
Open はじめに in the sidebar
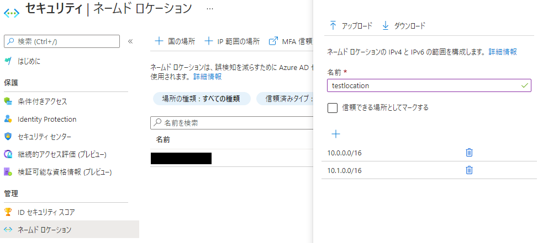[29, 62]
